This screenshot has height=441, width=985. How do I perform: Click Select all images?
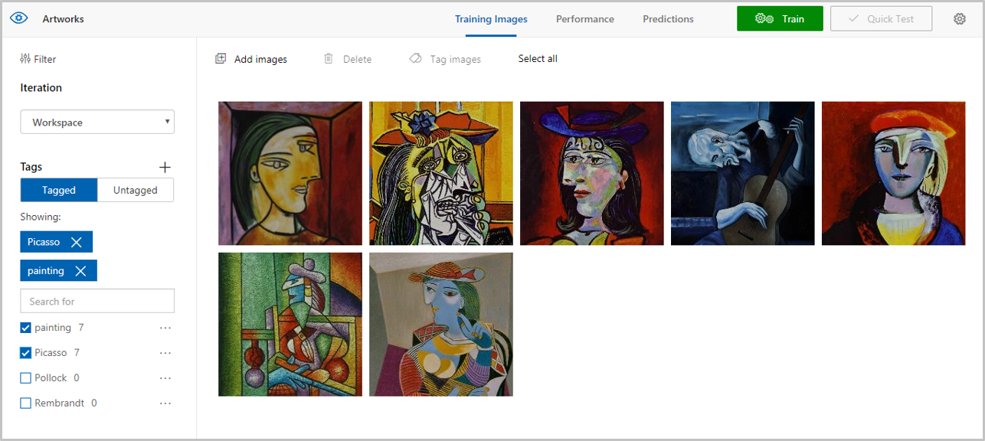(538, 59)
